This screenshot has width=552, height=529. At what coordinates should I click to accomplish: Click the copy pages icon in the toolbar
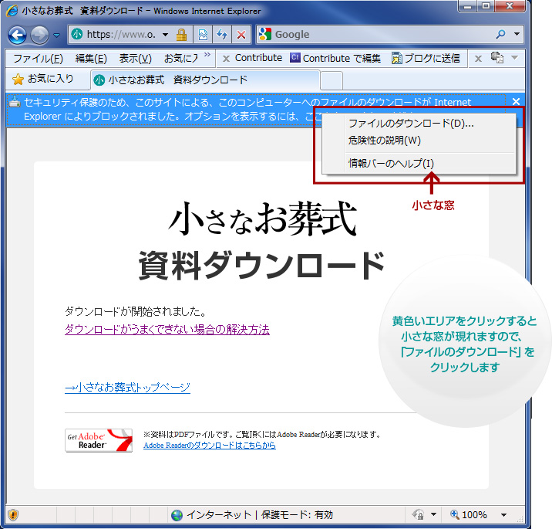coord(497,57)
